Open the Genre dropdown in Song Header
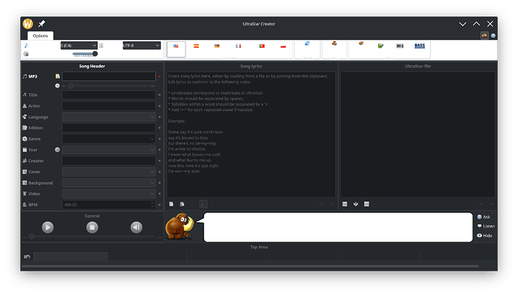This screenshot has width=518, height=295. pos(109,139)
